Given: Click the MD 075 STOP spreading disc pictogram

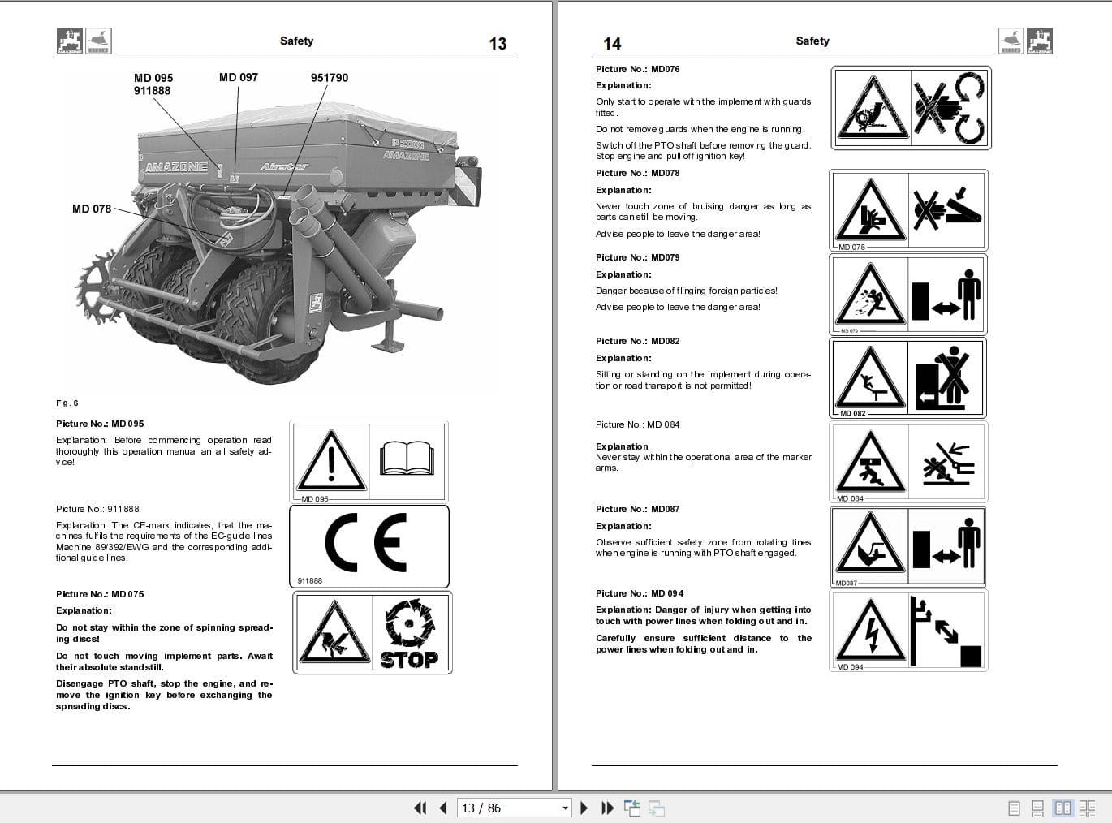Looking at the screenshot, I should (373, 632).
